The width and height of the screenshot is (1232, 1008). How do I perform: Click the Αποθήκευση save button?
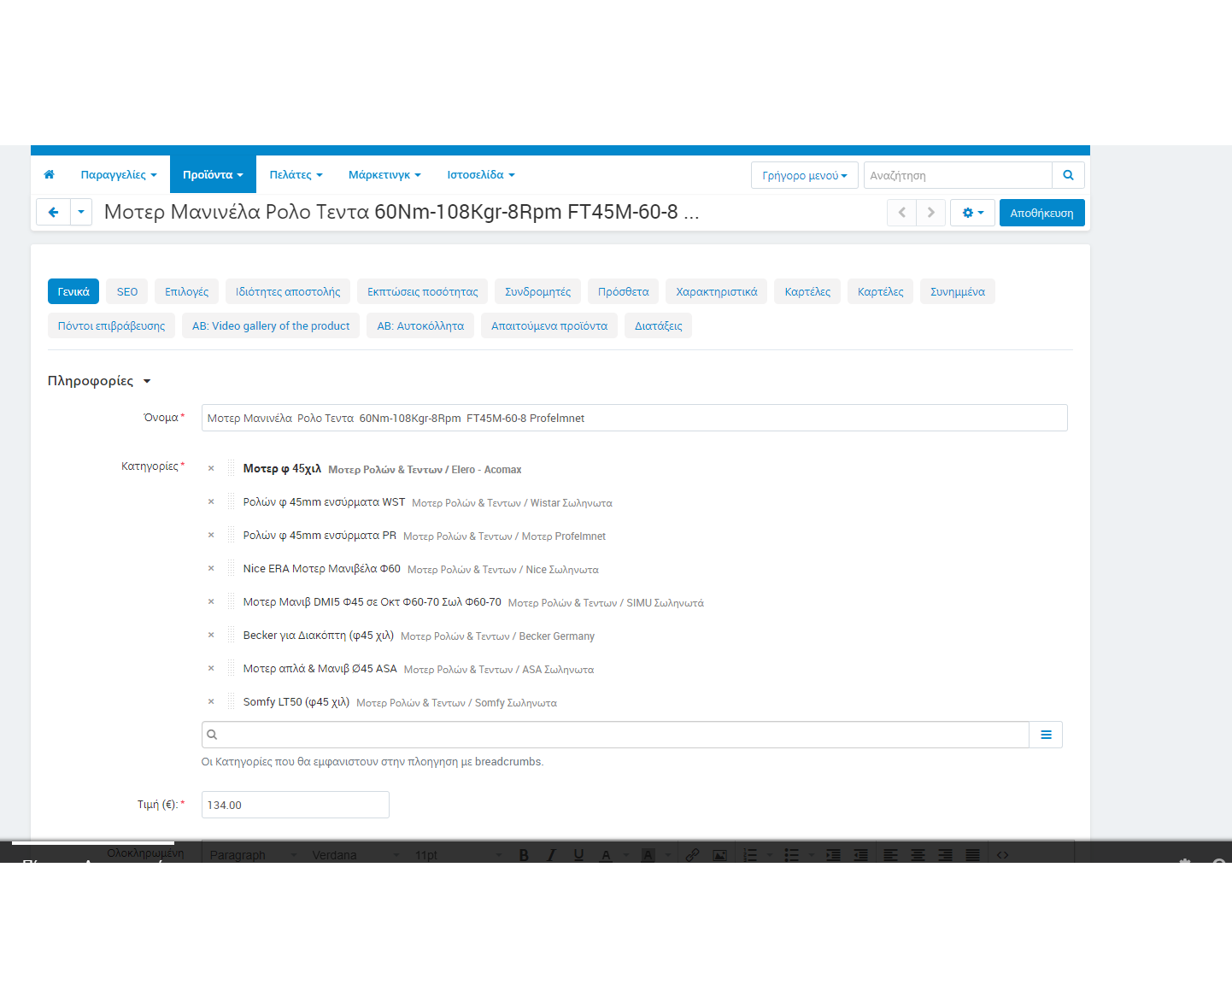tap(1042, 213)
